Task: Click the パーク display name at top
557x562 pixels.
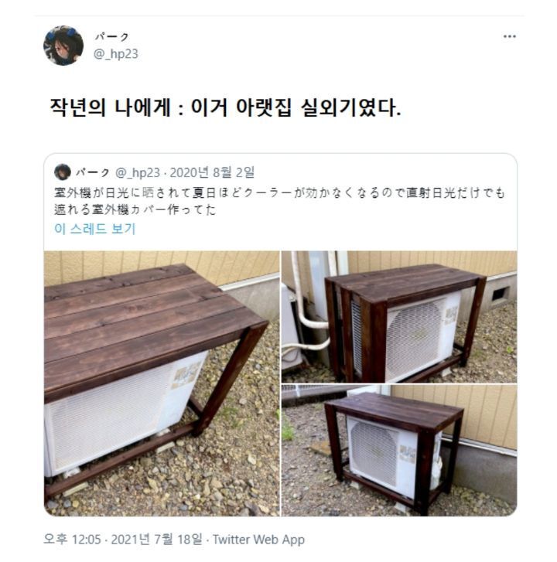Action: (x=112, y=36)
